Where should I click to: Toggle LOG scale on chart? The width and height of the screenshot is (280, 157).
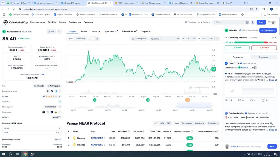pos(211,39)
